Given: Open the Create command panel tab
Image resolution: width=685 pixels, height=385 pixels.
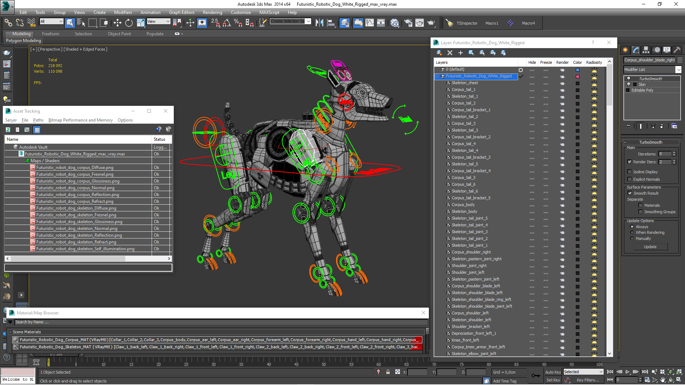Looking at the screenshot, I should pyautogui.click(x=625, y=50).
